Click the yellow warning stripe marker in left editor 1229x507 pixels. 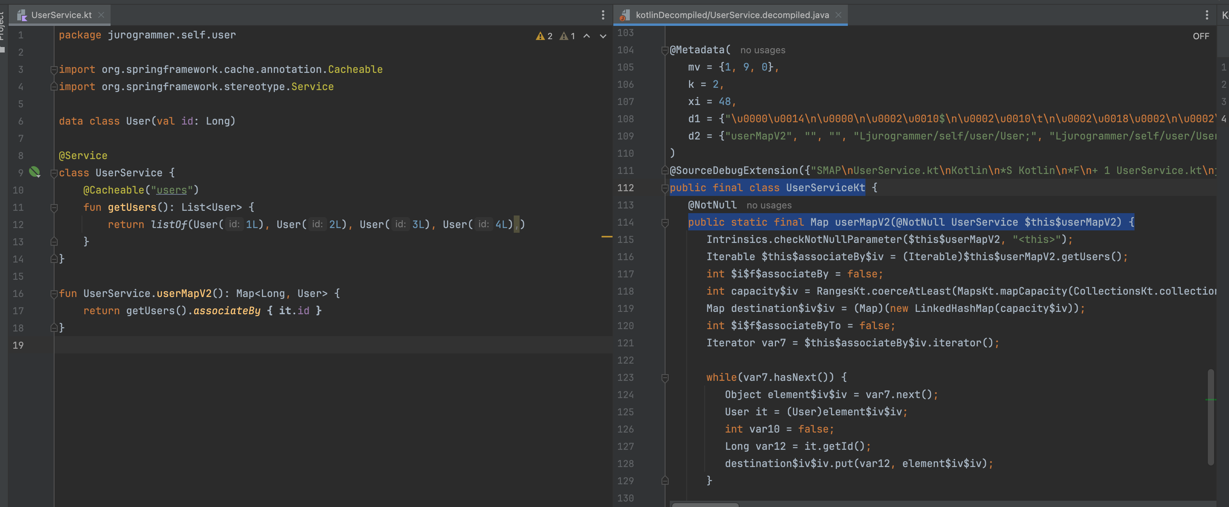(606, 236)
